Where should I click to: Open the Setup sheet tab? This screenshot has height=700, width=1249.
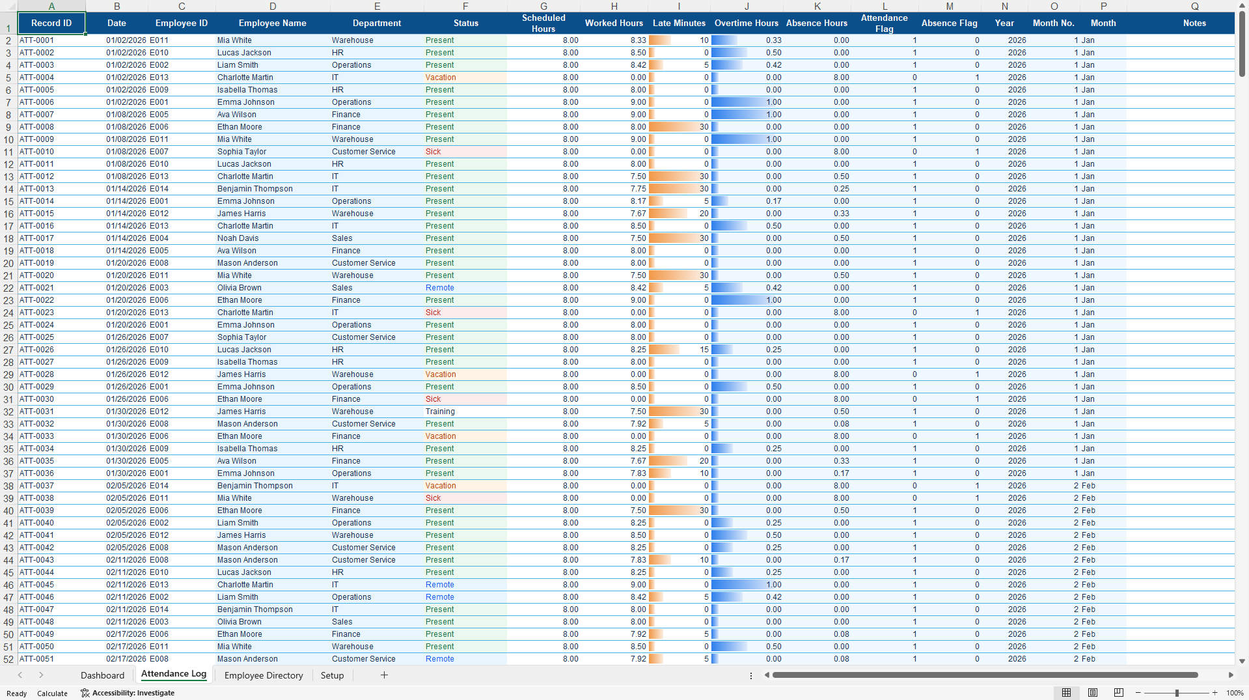[332, 675]
